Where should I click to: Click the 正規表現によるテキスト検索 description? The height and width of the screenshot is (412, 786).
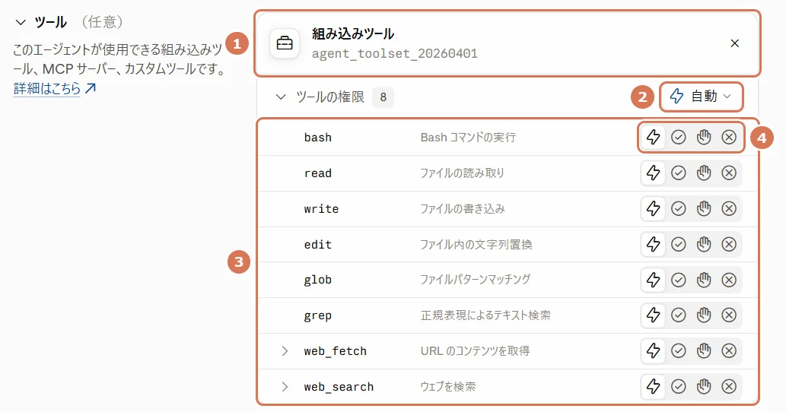(x=485, y=315)
